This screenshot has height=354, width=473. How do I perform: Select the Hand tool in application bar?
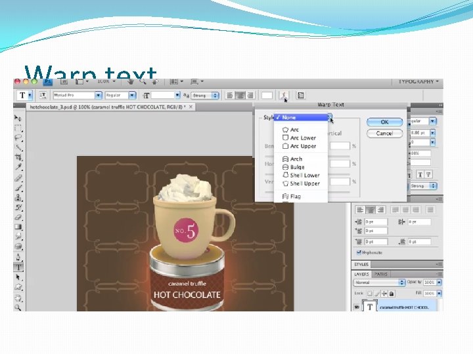click(x=131, y=81)
